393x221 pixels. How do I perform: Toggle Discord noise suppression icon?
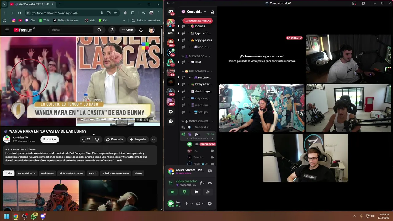(x=202, y=183)
